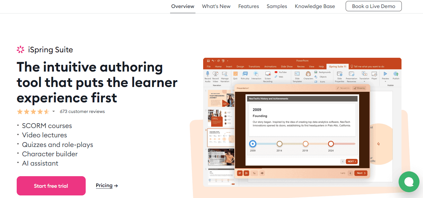
Task: Select the 2019 timeline marker
Action: pyautogui.click(x=306, y=144)
